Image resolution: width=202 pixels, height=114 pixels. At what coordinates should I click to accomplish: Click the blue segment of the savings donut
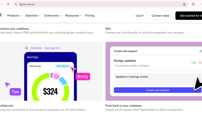[63, 81]
